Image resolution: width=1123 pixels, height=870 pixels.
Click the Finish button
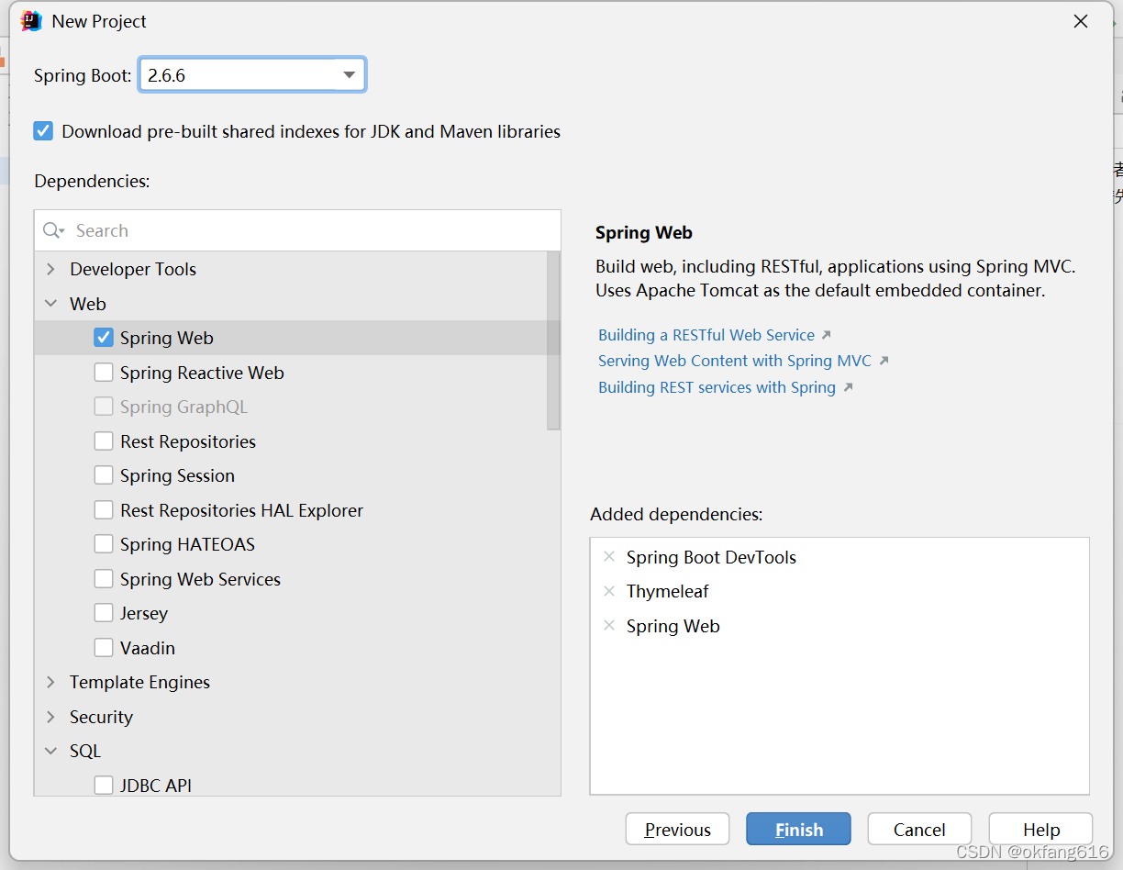[798, 830]
